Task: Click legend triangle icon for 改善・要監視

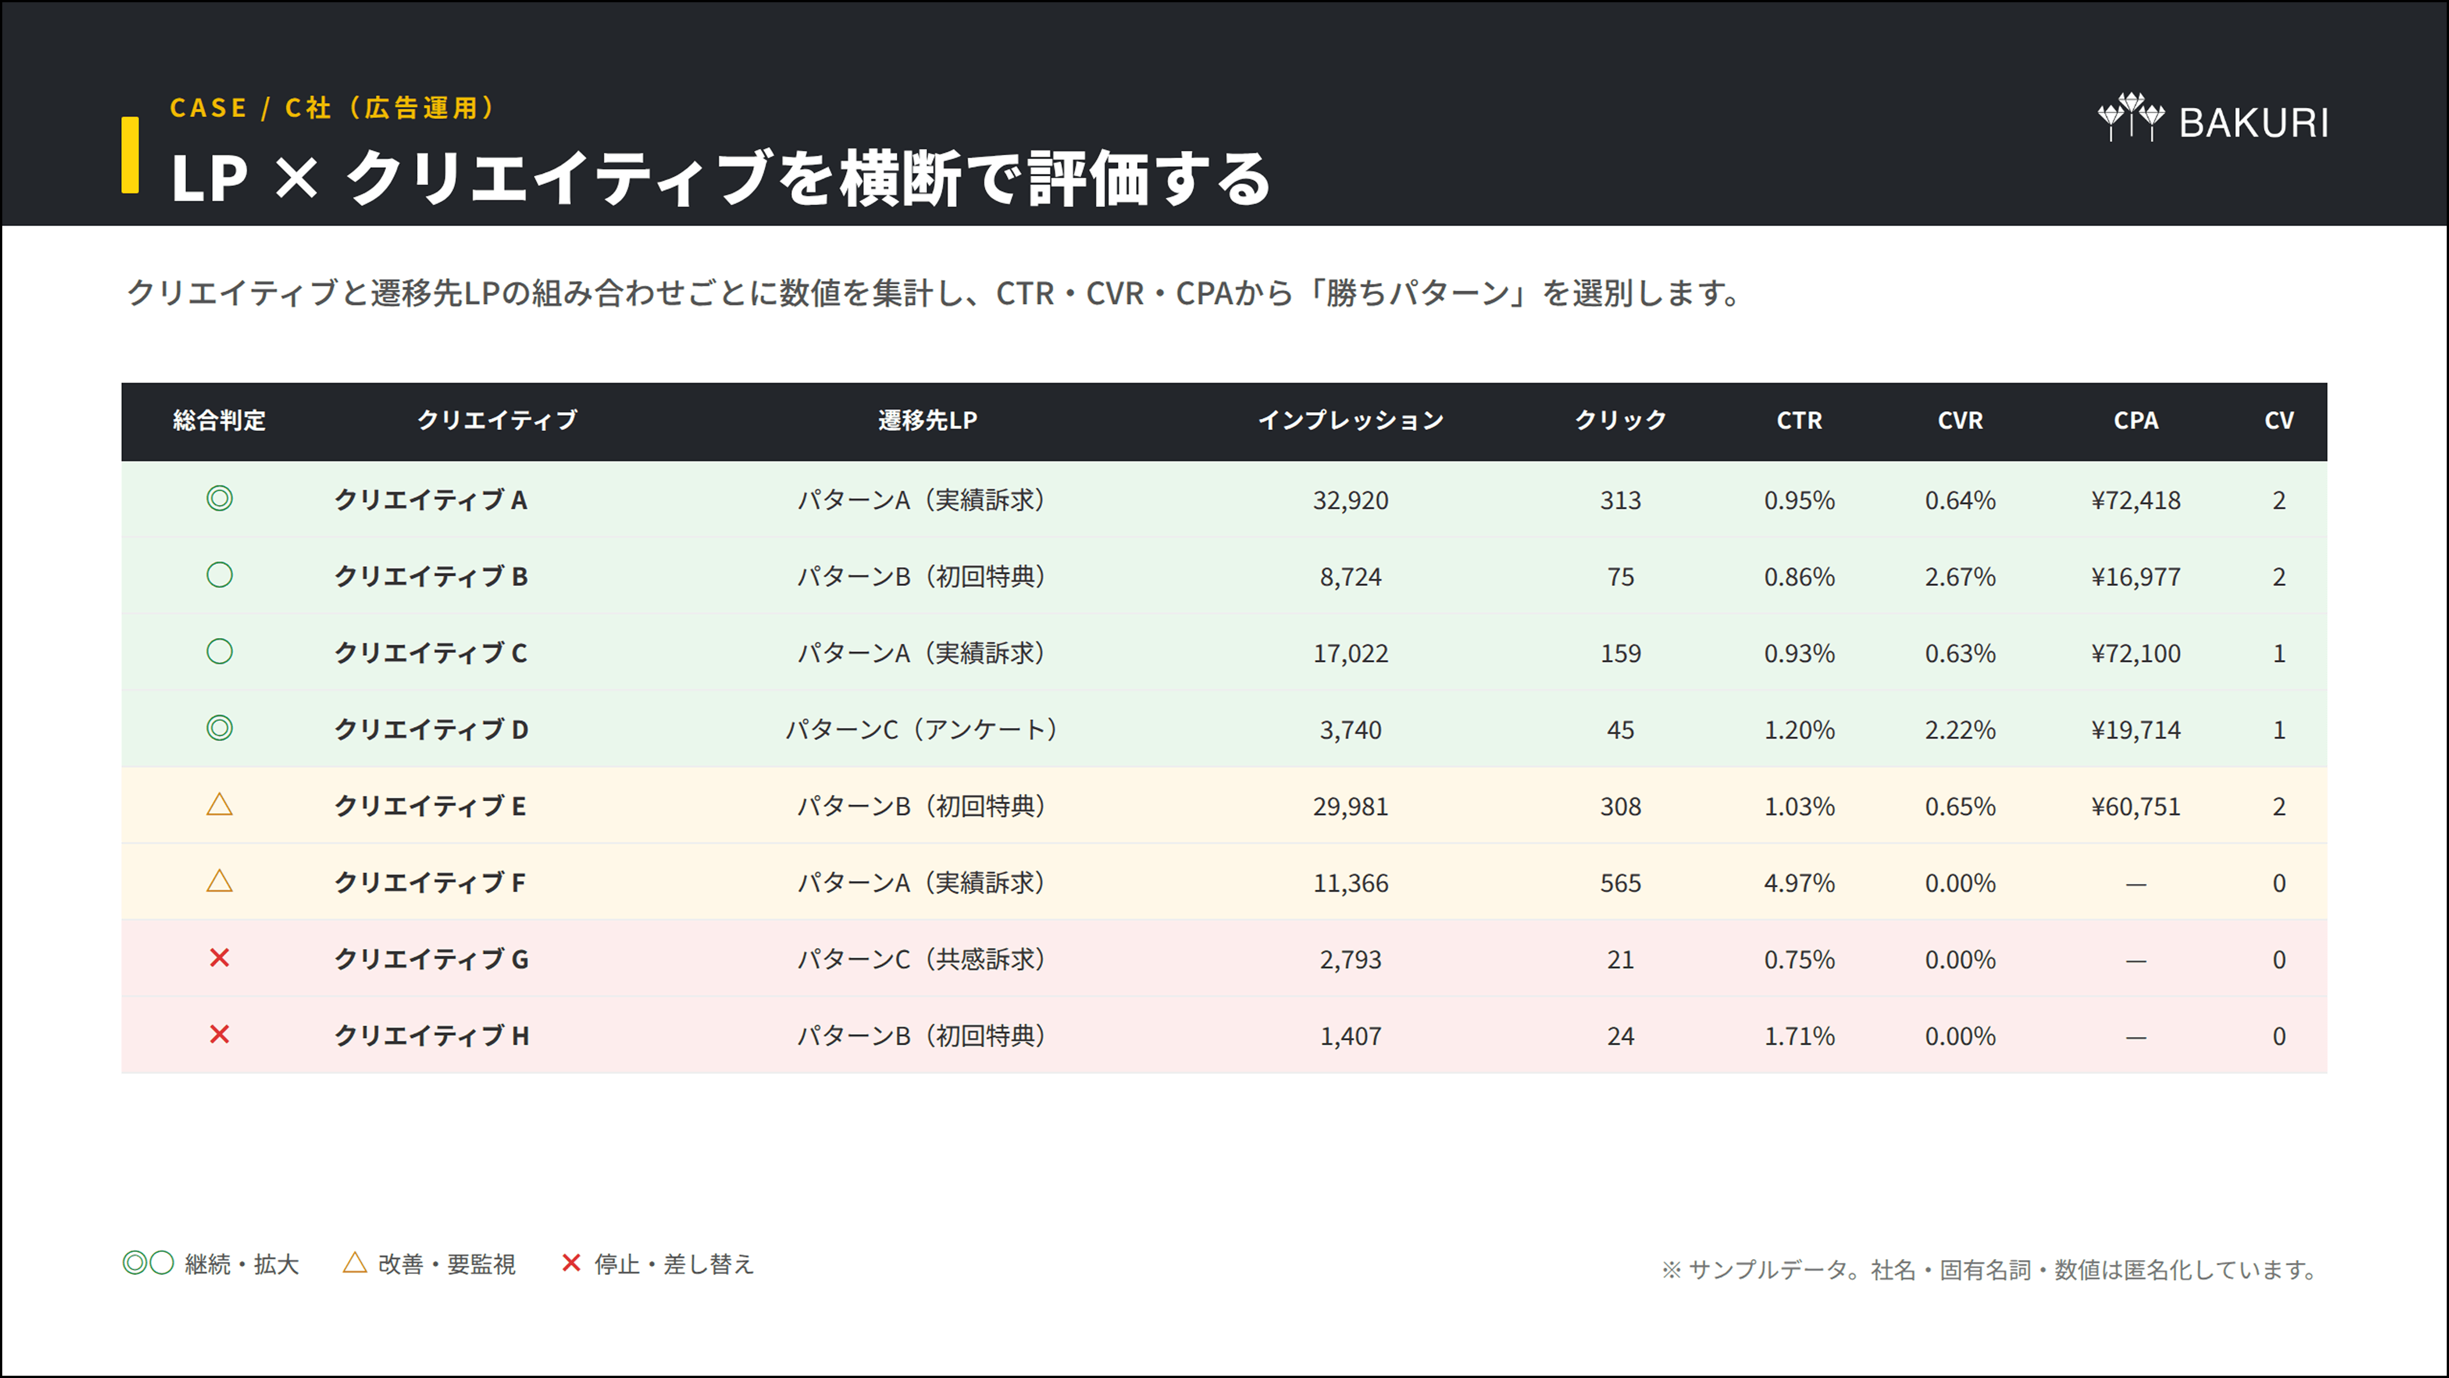Action: pos(355,1262)
